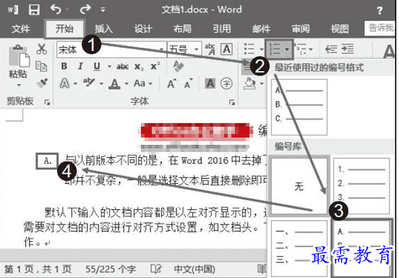Toggle subscript formatting
The height and width of the screenshot is (278, 399).
(139, 67)
